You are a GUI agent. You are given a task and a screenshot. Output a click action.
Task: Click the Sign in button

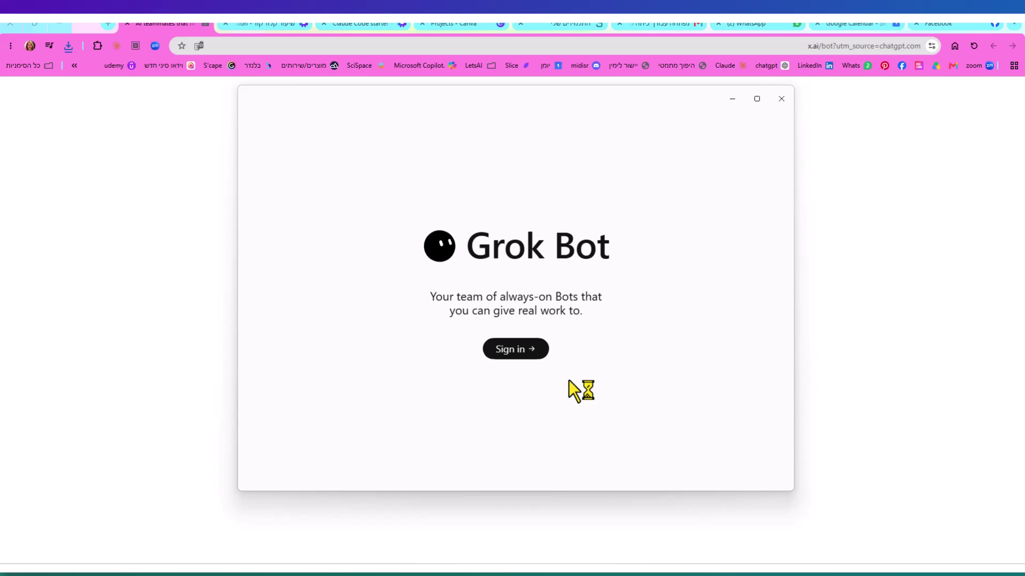516,349
